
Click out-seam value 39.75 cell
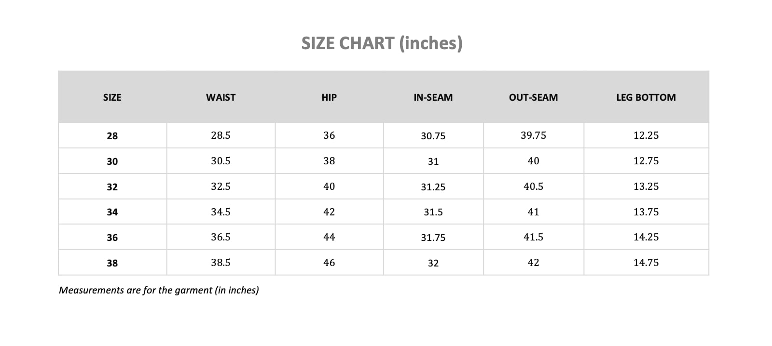pyautogui.click(x=533, y=135)
